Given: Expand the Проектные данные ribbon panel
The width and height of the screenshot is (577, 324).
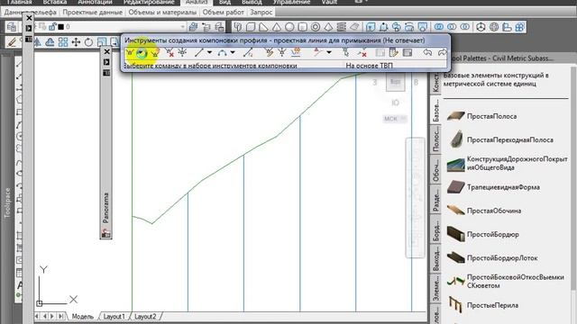Looking at the screenshot, I should point(92,12).
